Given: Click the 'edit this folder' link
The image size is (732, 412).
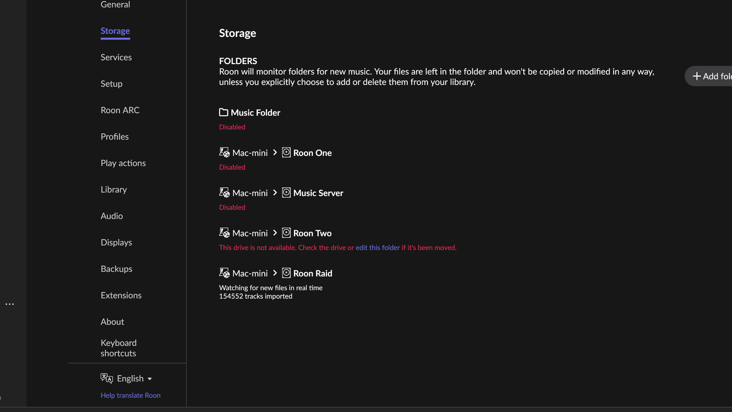Looking at the screenshot, I should [x=377, y=247].
